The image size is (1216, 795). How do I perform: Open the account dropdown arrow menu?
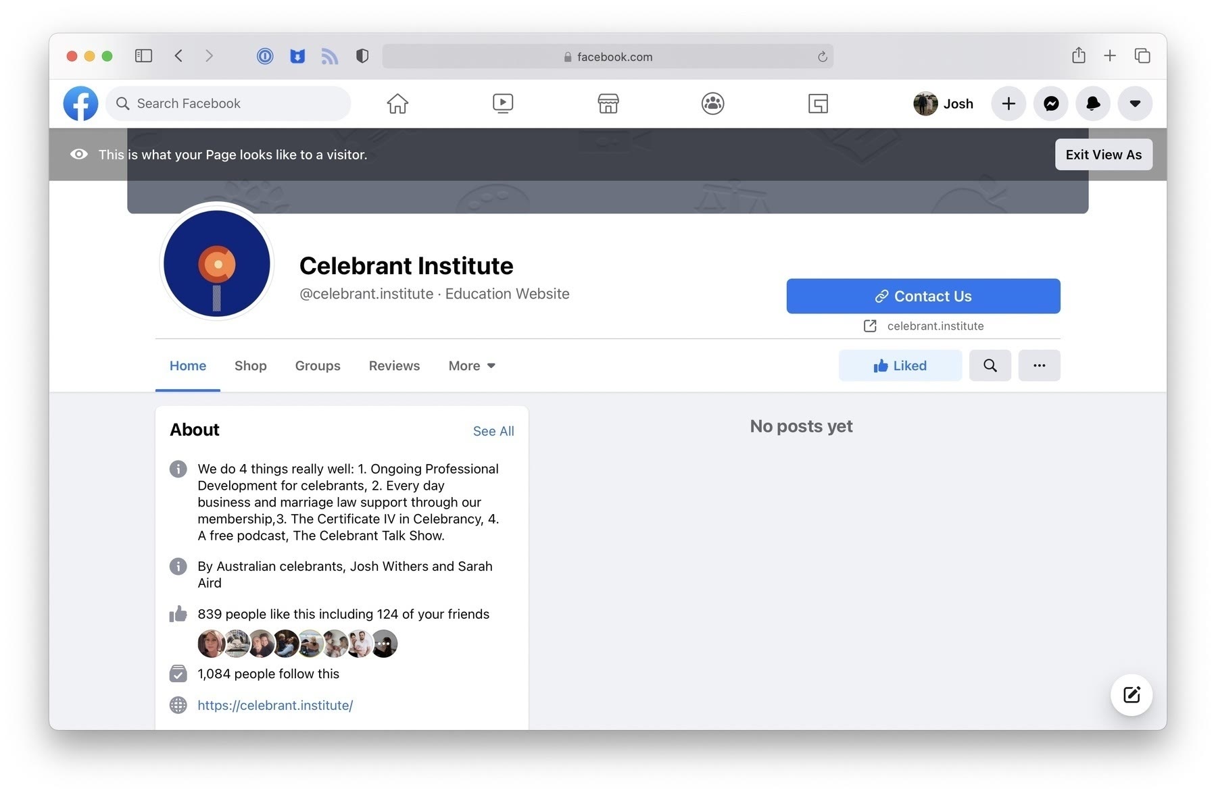point(1135,103)
